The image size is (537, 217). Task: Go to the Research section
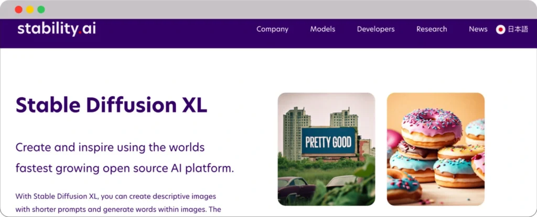pos(432,29)
